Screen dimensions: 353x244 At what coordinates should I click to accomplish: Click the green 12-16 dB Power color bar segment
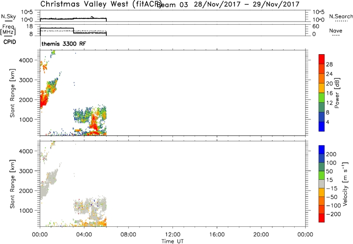pyautogui.click(x=322, y=97)
